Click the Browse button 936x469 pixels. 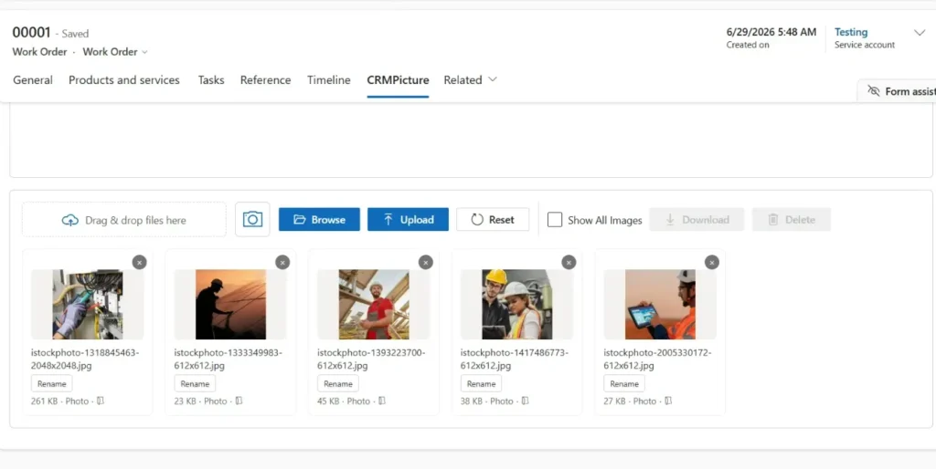(319, 219)
